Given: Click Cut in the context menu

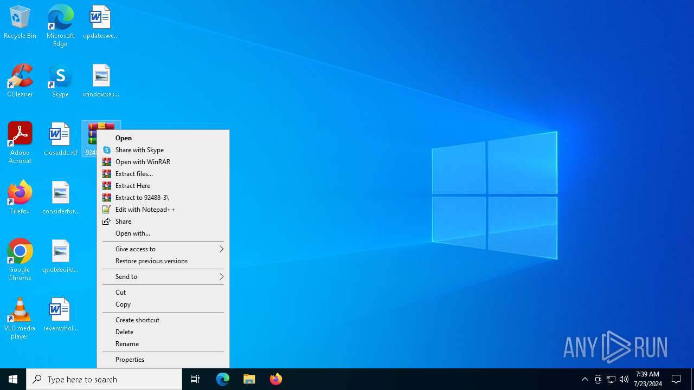Looking at the screenshot, I should (163, 292).
